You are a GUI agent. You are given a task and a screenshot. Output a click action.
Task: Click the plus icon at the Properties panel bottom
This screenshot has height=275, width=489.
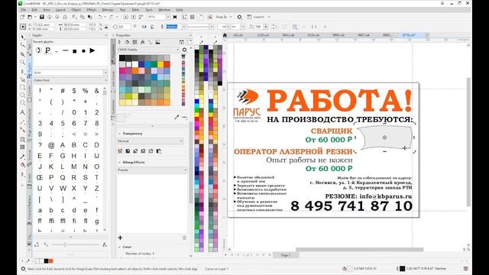pyautogui.click(x=120, y=238)
